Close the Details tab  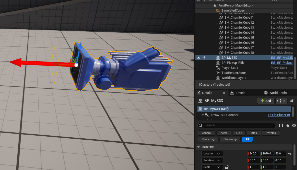[224, 93]
